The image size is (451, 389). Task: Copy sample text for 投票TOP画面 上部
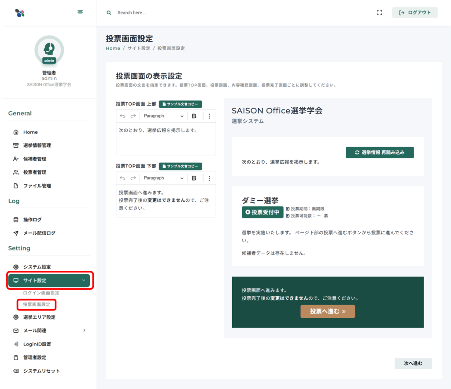pyautogui.click(x=180, y=104)
